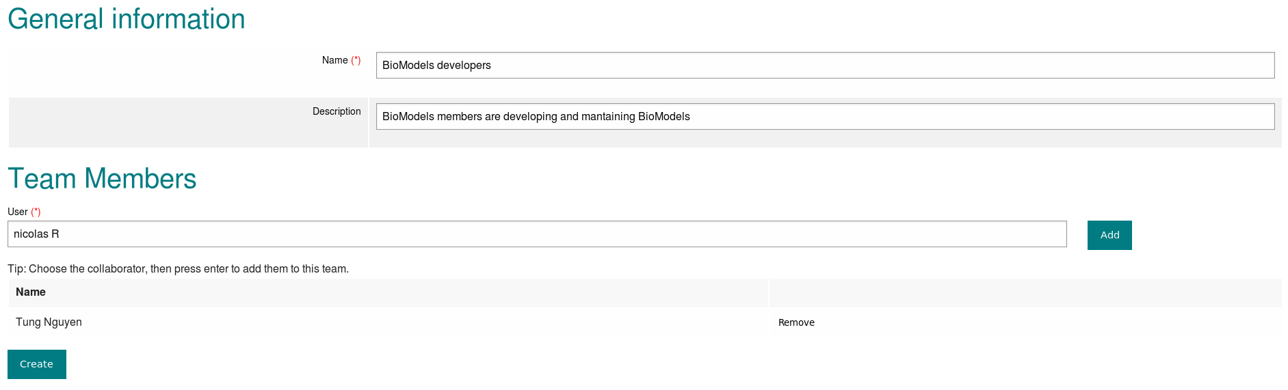This screenshot has height=390, width=1288.
Task: Remove Tung Nguyen from the team
Action: coord(796,322)
